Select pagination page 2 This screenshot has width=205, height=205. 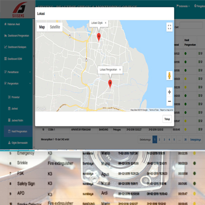(x=160, y=140)
